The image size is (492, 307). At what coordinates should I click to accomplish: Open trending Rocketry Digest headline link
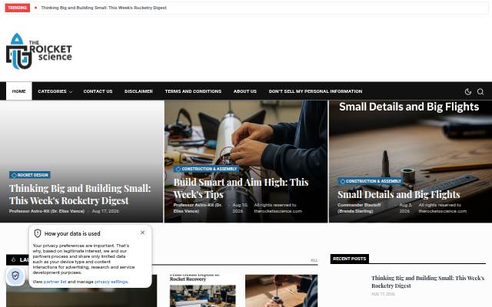tap(104, 8)
